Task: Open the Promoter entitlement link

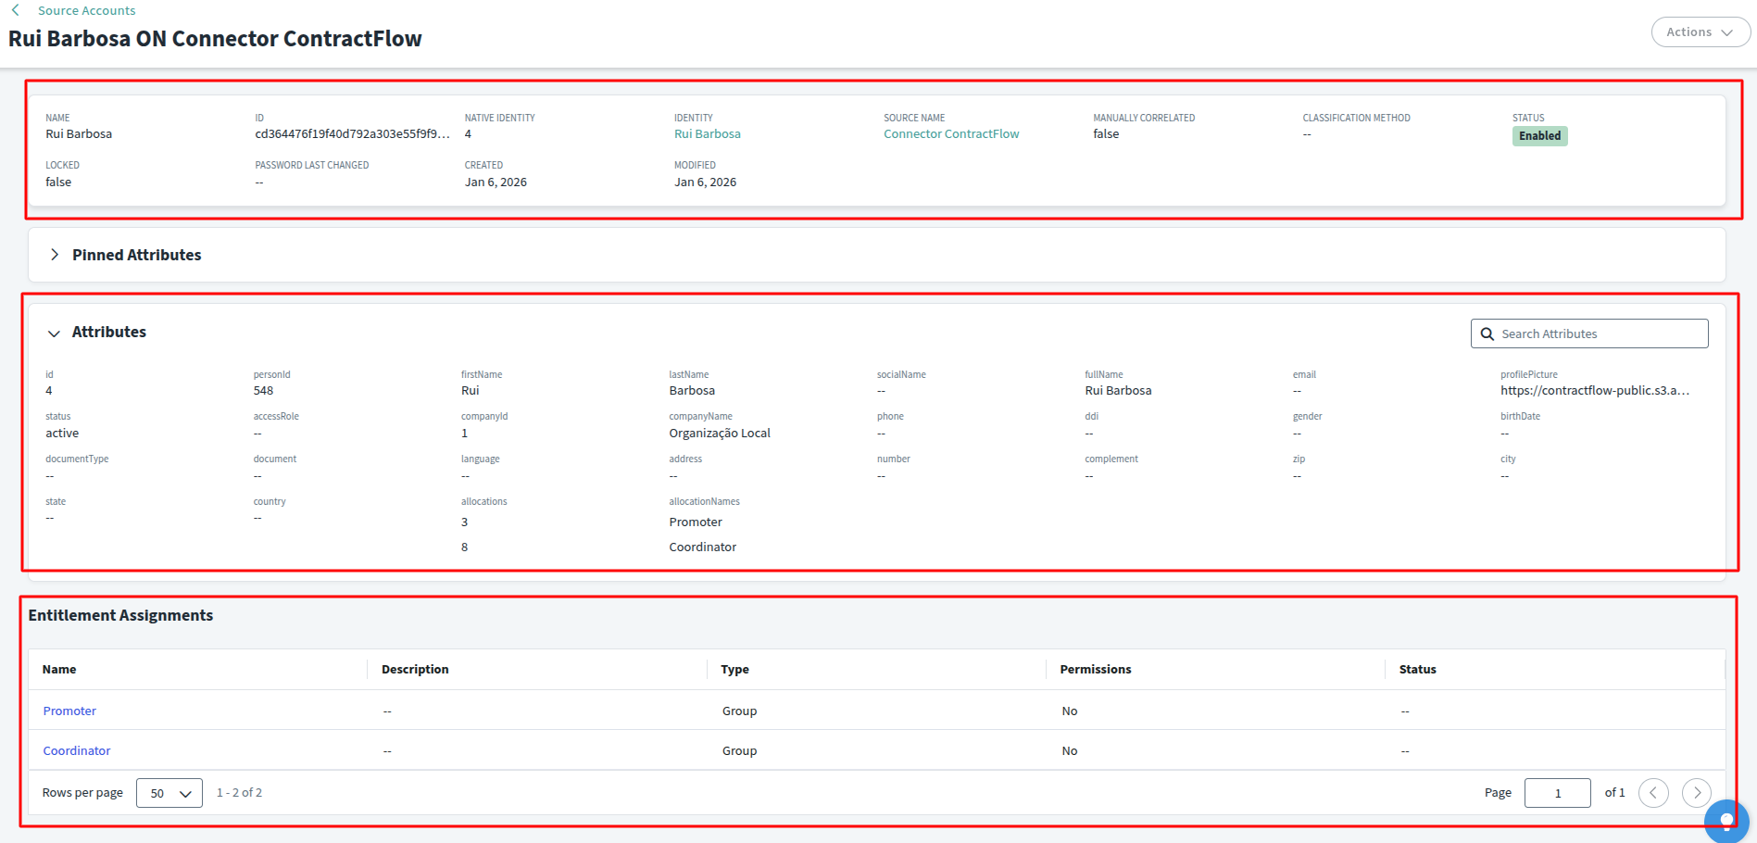Action: tap(69, 711)
